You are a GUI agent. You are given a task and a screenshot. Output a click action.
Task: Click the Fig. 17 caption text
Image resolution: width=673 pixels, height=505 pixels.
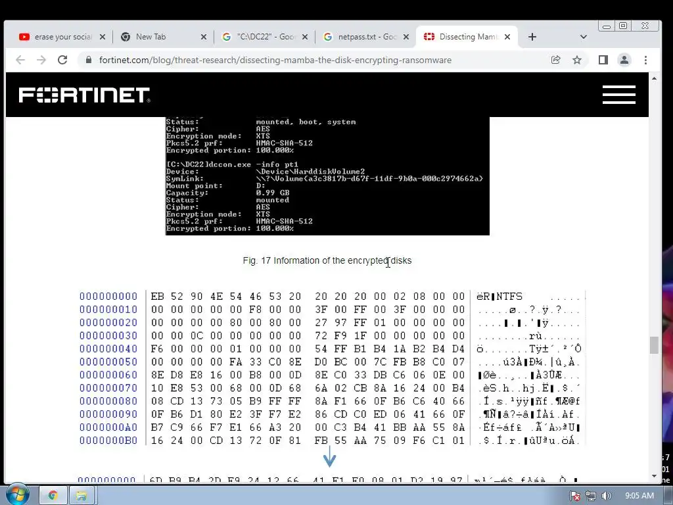pyautogui.click(x=327, y=260)
